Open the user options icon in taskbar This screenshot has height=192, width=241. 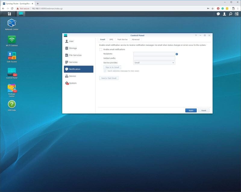(224, 14)
